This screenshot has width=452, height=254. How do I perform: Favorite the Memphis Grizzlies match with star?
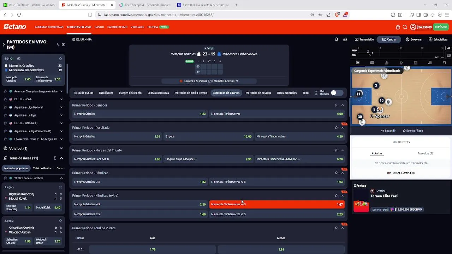tap(60, 59)
